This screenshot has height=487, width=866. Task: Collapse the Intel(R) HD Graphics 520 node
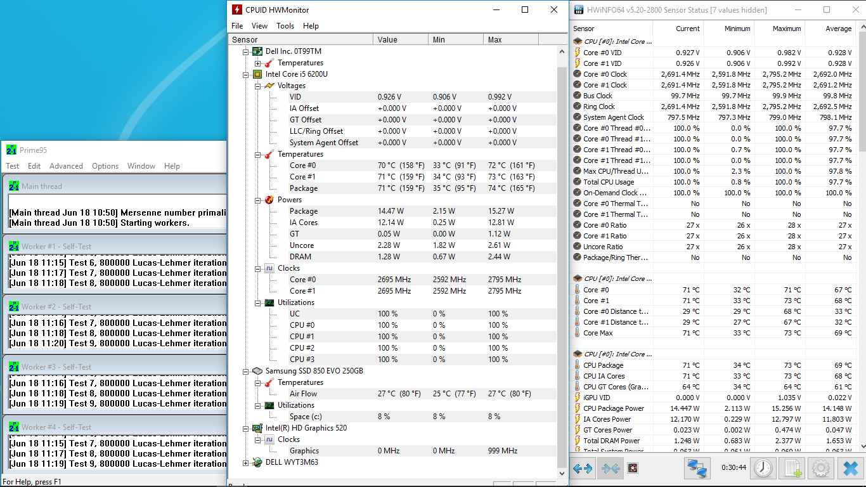click(246, 428)
